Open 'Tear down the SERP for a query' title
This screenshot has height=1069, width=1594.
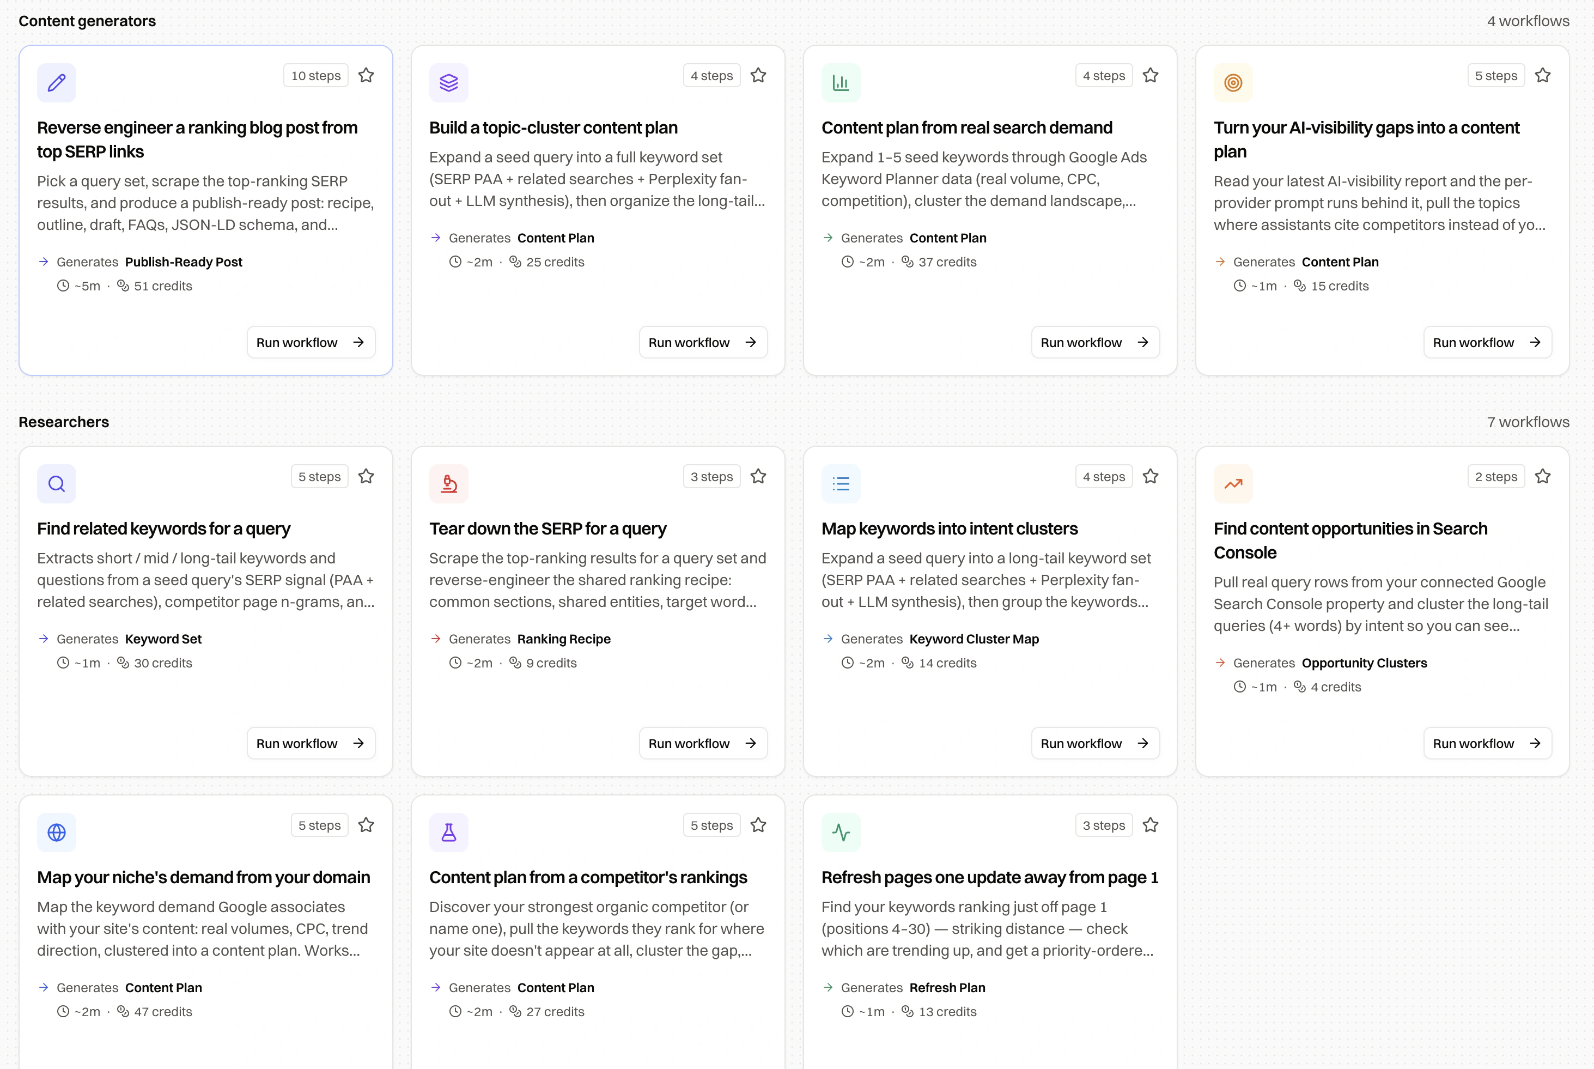coord(548,529)
